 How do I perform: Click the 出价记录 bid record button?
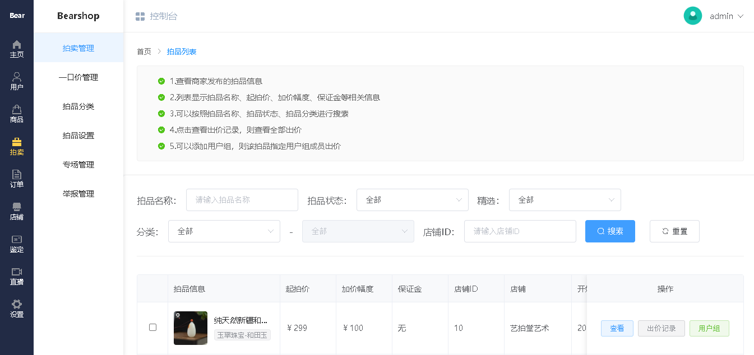661,329
